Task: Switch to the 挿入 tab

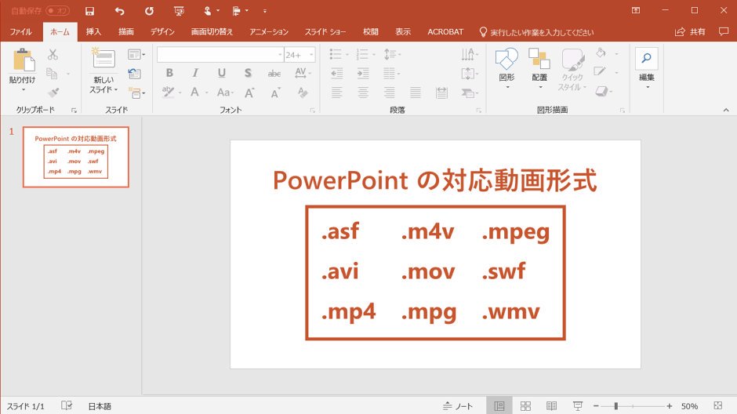Action: click(93, 31)
